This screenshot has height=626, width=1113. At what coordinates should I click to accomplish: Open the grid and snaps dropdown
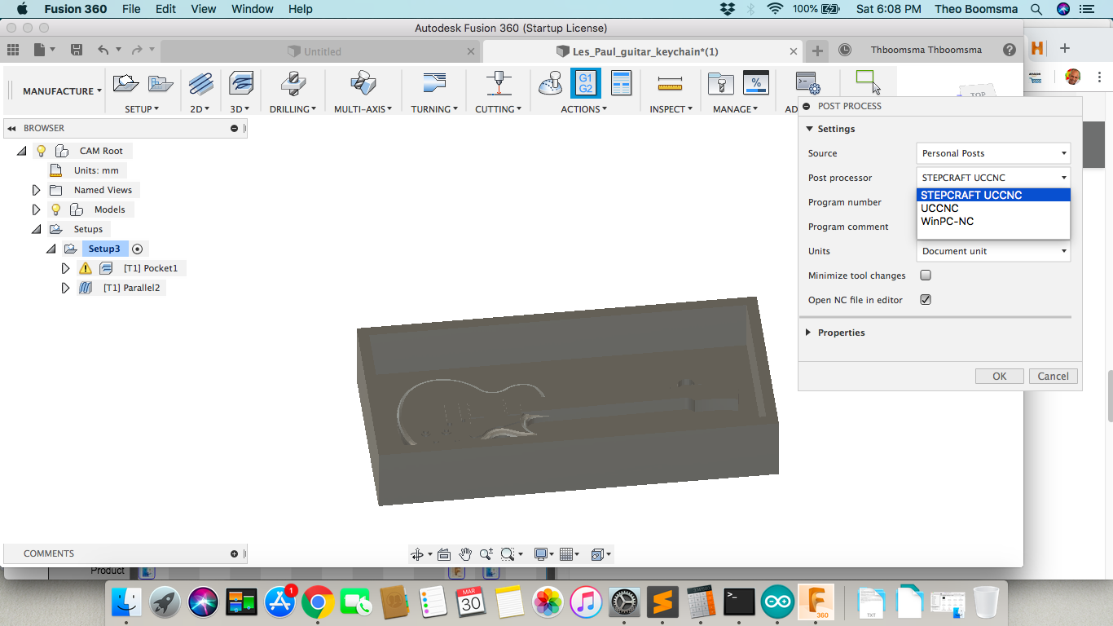pyautogui.click(x=570, y=554)
